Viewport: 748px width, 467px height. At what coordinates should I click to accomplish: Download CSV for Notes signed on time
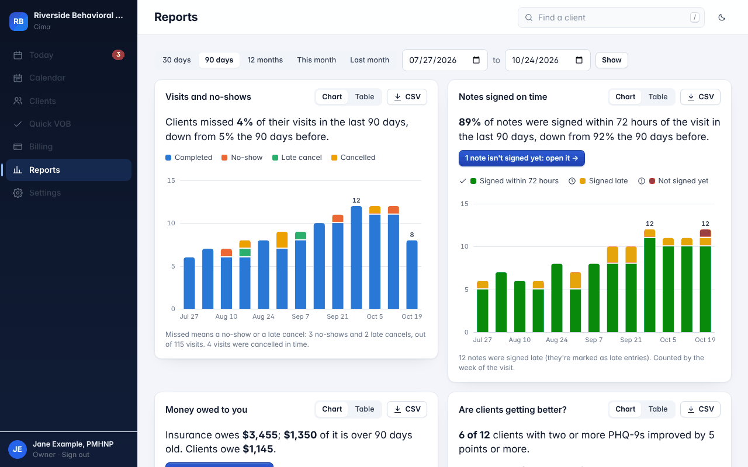[700, 97]
